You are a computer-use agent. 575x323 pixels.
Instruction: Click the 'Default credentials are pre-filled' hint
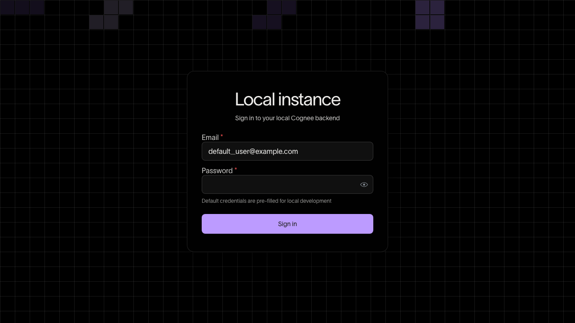coord(266,201)
